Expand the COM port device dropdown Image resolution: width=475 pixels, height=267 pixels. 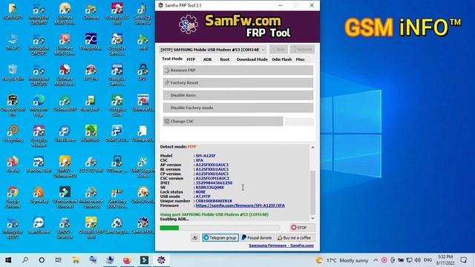pyautogui.click(x=263, y=50)
